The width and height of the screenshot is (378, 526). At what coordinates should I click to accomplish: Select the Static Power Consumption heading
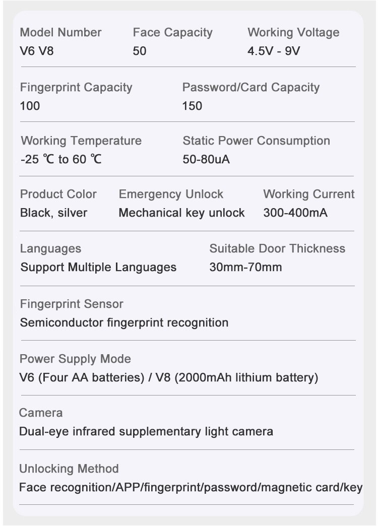256,141
